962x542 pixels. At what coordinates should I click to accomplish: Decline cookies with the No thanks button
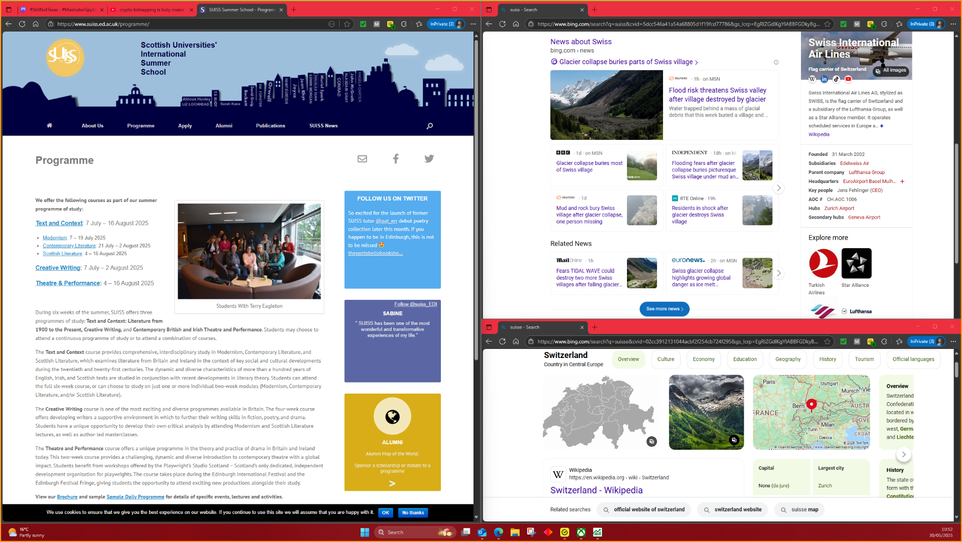pyautogui.click(x=413, y=512)
